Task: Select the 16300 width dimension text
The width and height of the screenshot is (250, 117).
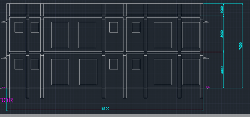Action: pyautogui.click(x=105, y=109)
